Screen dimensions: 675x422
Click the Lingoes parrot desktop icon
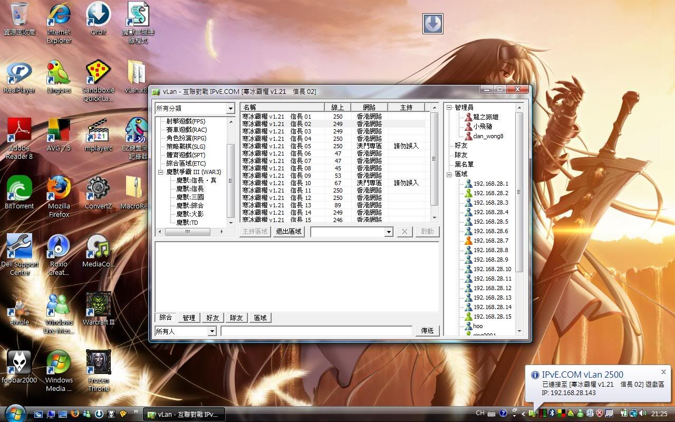[x=59, y=73]
